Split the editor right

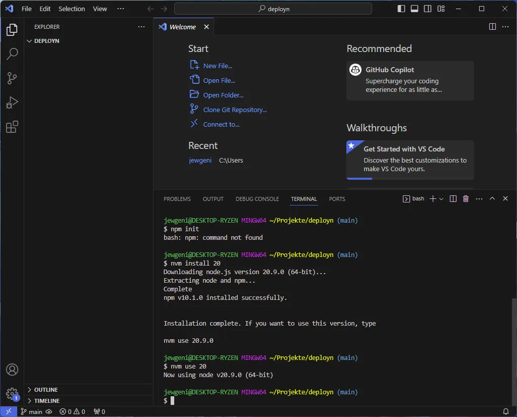point(492,27)
